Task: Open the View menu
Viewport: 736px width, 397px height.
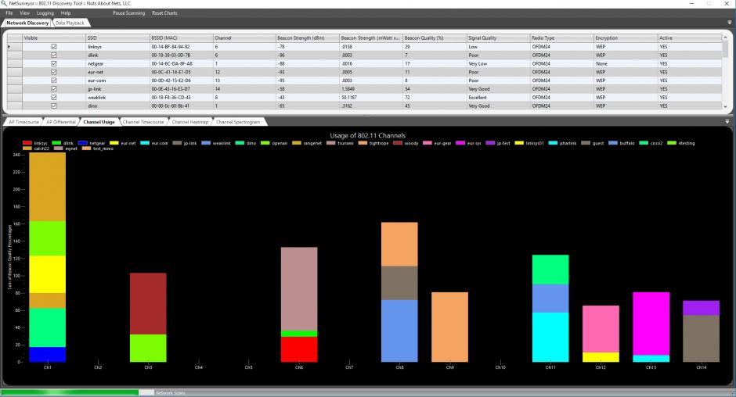Action: (x=25, y=13)
